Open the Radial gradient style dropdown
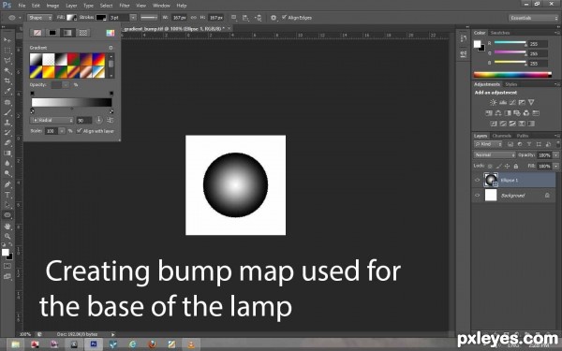 tap(52, 120)
